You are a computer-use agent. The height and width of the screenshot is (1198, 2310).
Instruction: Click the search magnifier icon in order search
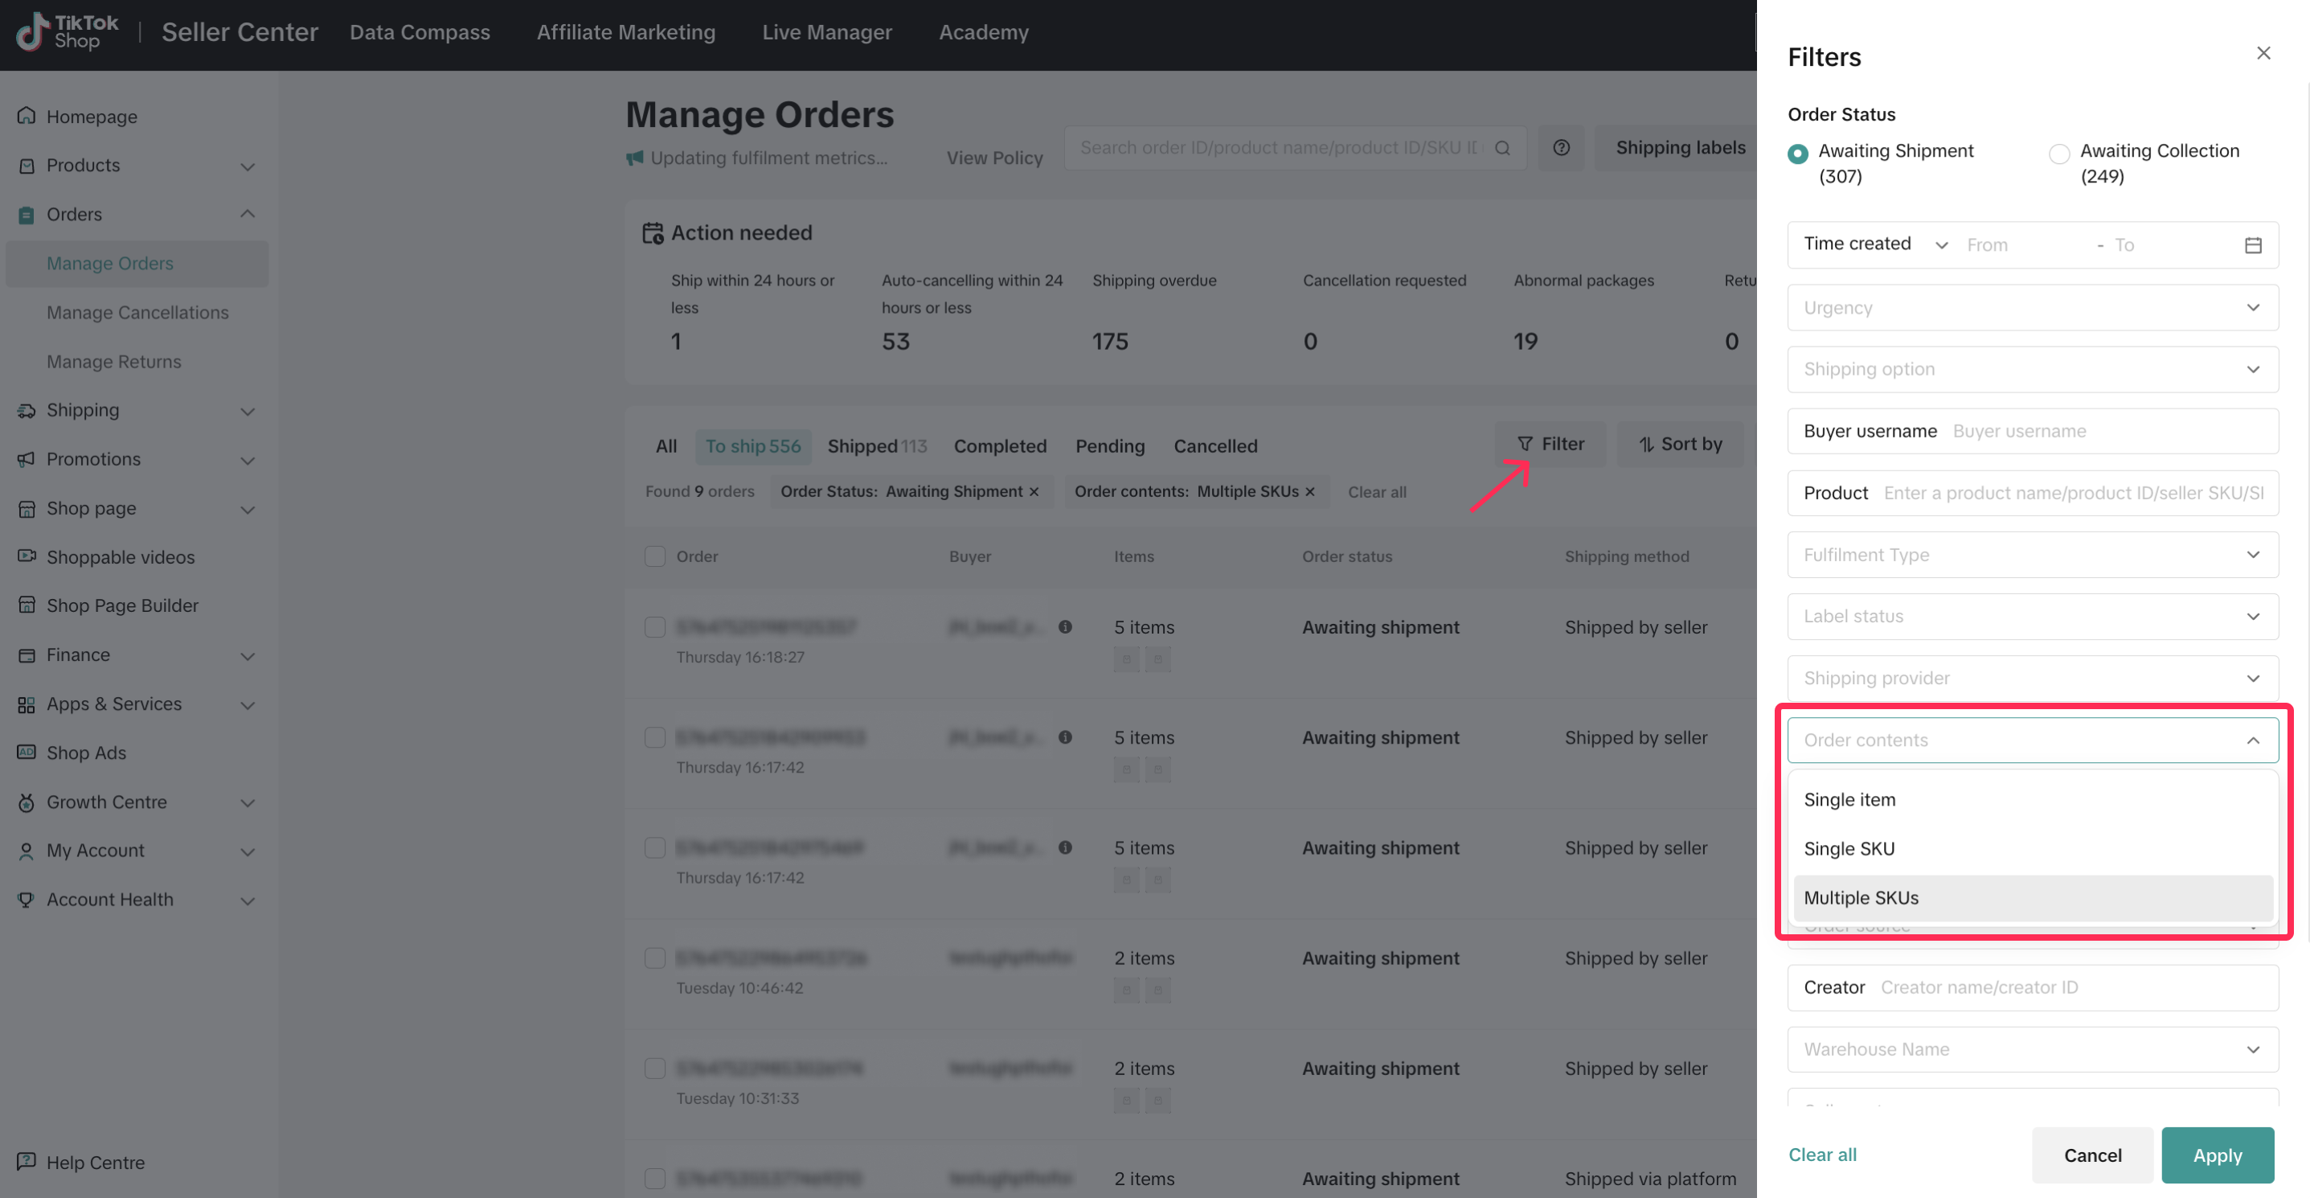tap(1502, 148)
